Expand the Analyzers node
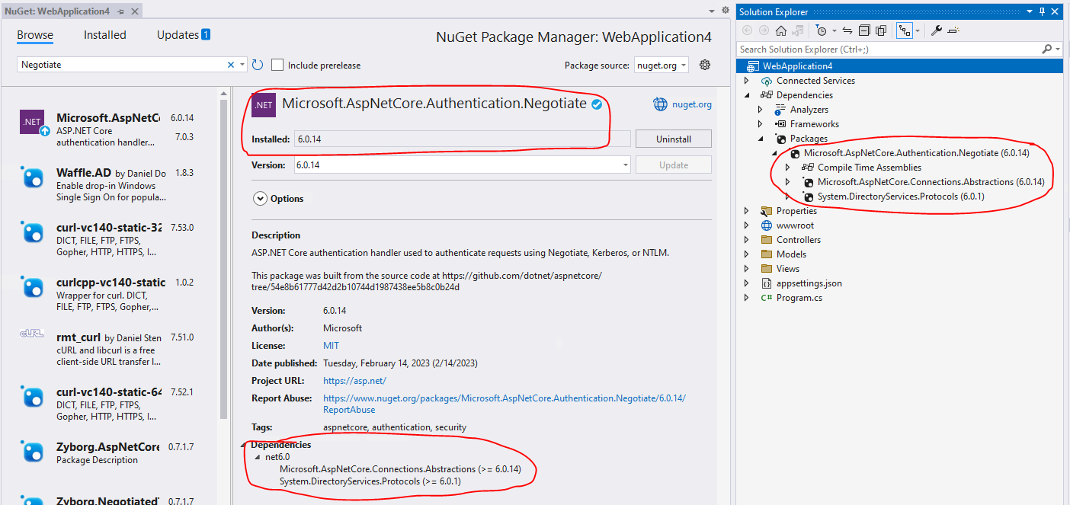Screen dimensions: 1070x505 tap(761, 110)
